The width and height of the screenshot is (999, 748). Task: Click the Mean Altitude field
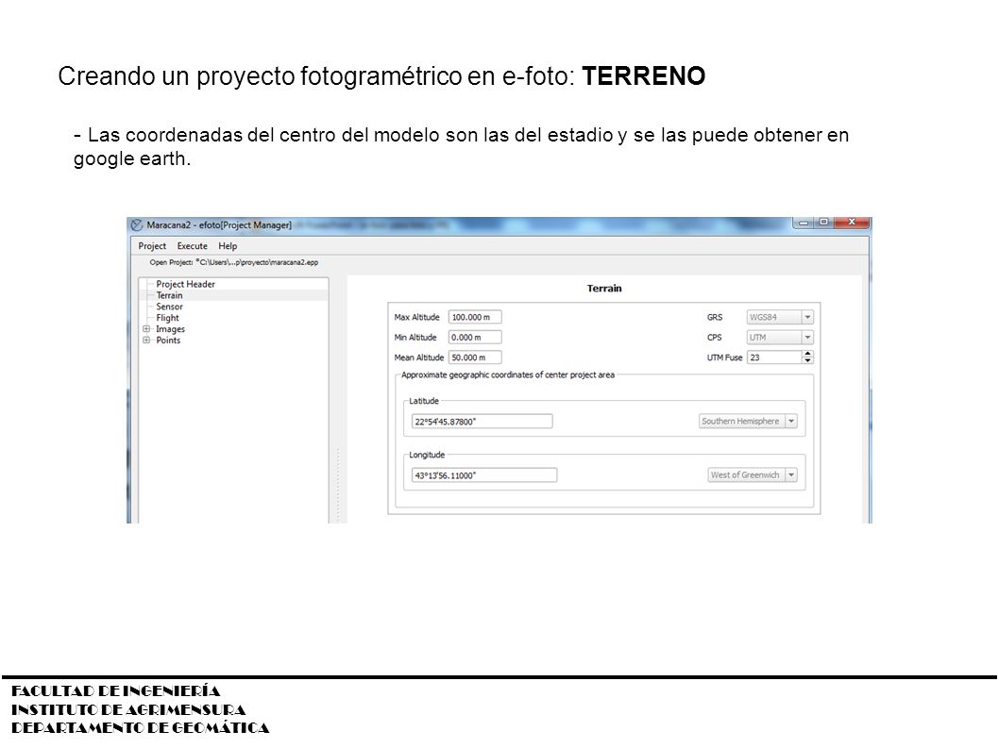[x=475, y=357]
